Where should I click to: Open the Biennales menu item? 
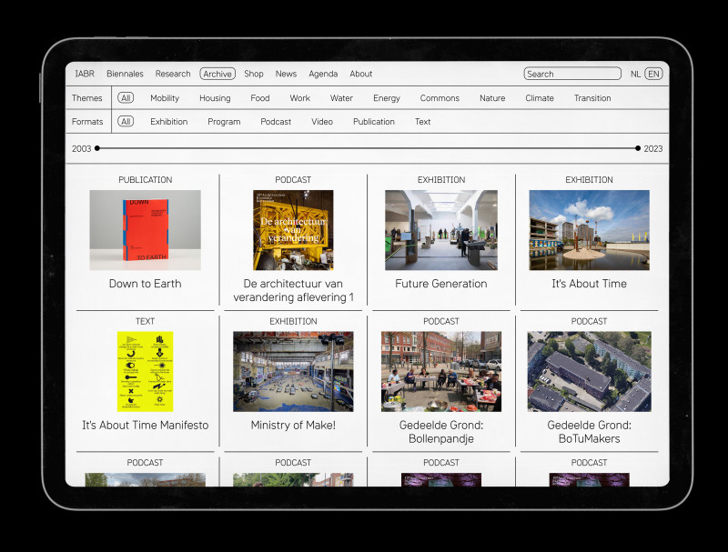[125, 74]
